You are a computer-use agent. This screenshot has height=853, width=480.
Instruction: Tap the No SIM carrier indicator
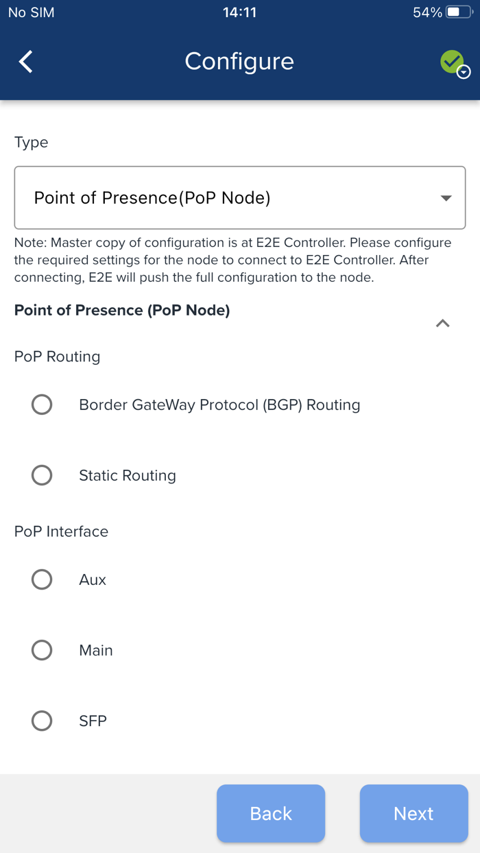click(32, 12)
